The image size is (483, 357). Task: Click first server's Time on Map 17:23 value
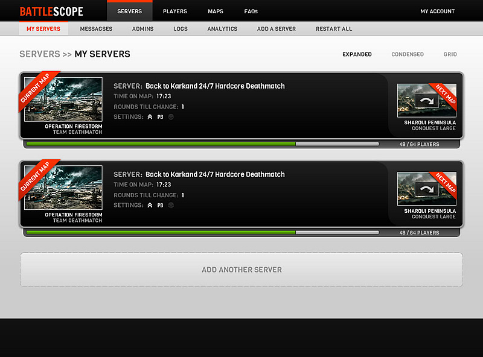pos(164,96)
